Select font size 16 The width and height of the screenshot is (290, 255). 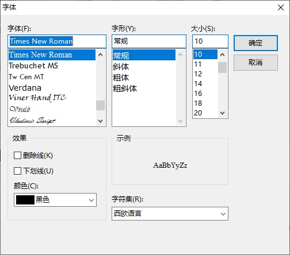205,94
